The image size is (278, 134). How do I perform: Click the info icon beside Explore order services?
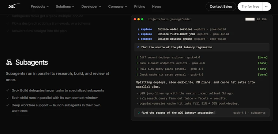(139, 29)
